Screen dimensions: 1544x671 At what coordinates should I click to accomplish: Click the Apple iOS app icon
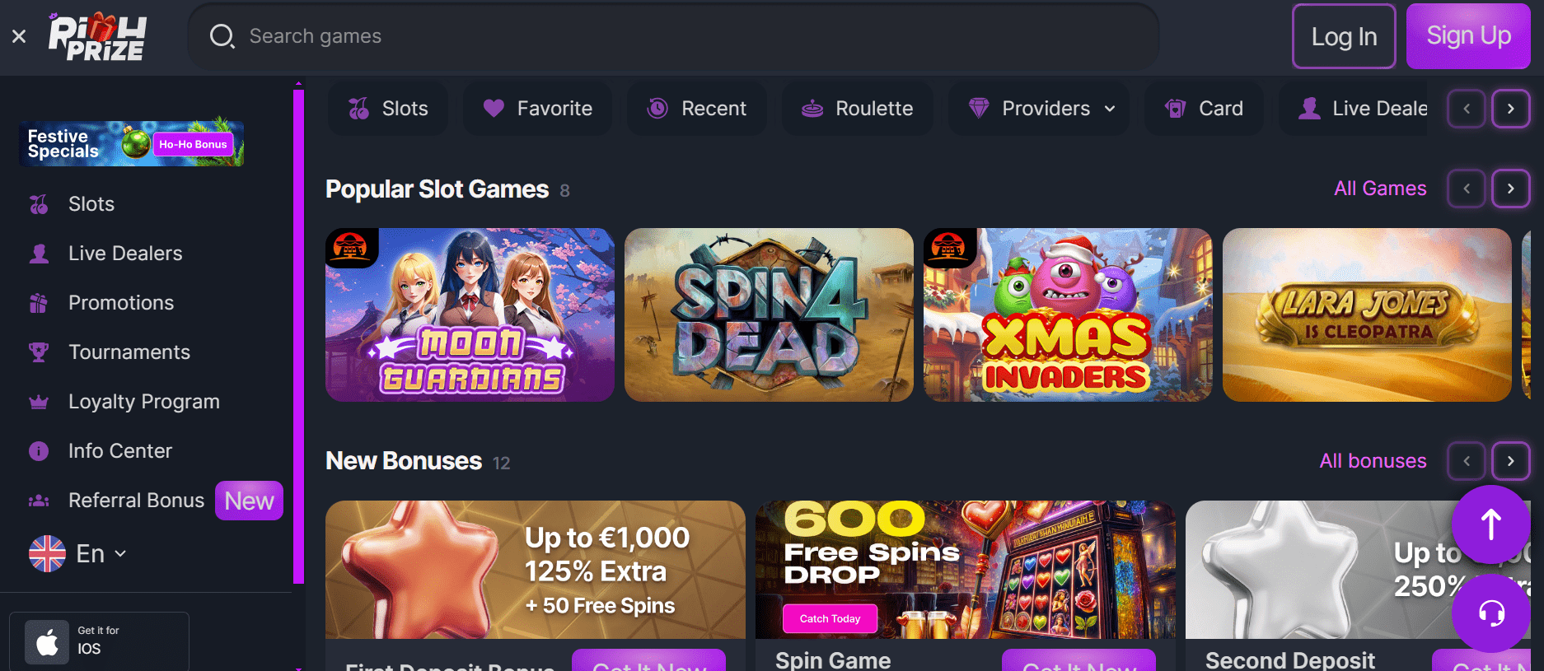coord(47,642)
